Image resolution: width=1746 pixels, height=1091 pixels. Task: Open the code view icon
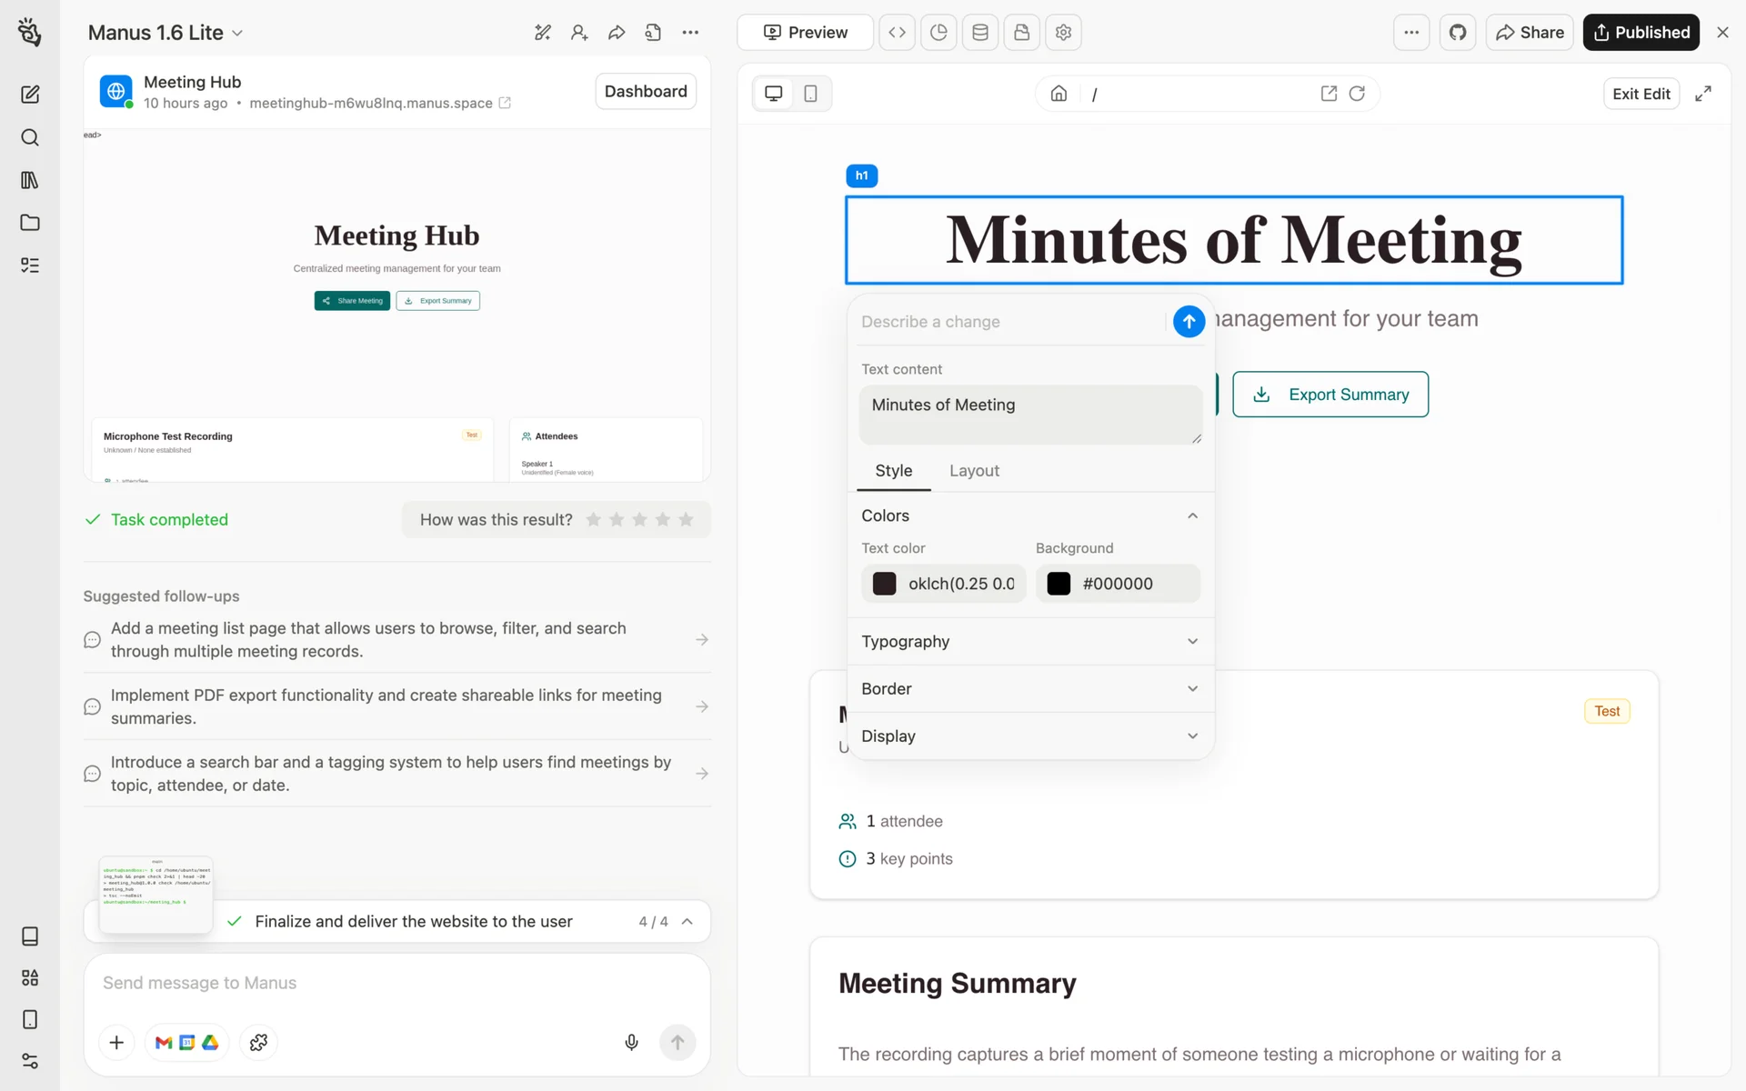tap(897, 33)
